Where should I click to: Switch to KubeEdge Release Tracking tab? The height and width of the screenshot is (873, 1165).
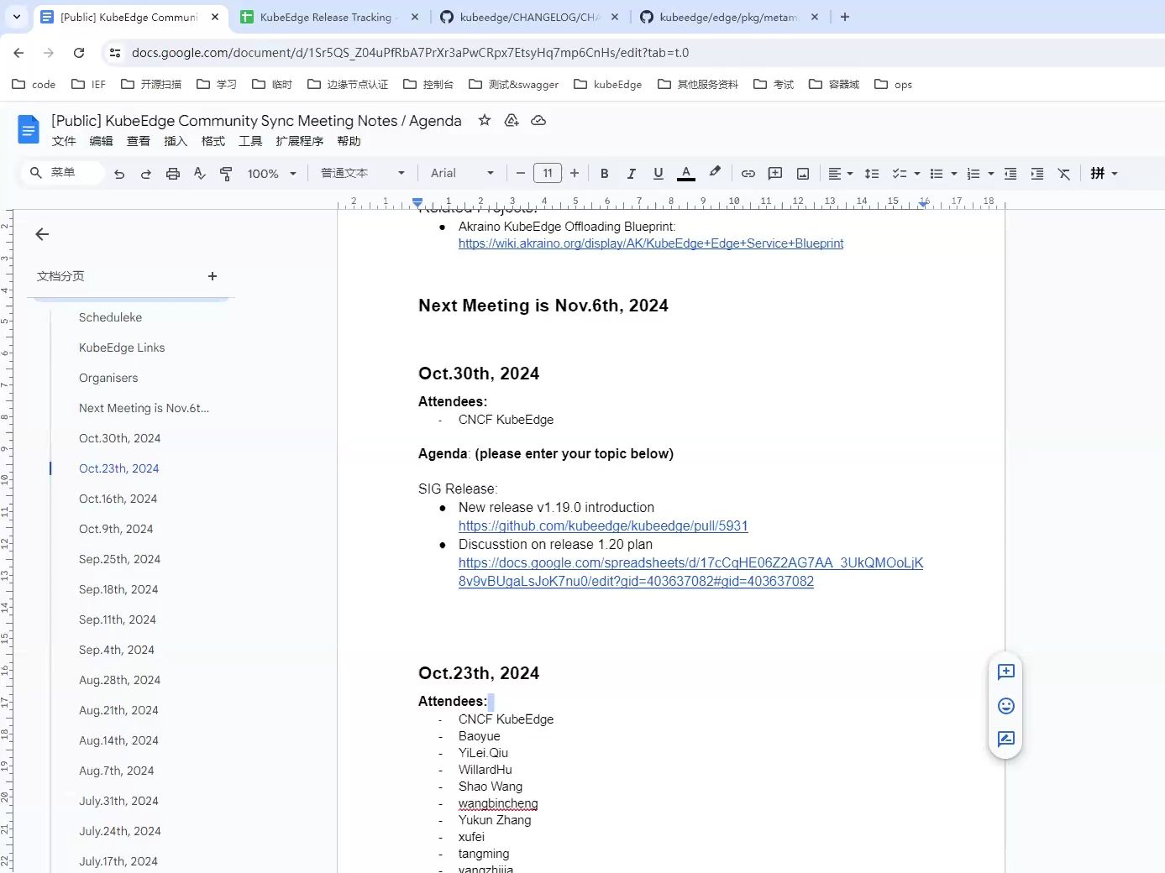click(328, 17)
